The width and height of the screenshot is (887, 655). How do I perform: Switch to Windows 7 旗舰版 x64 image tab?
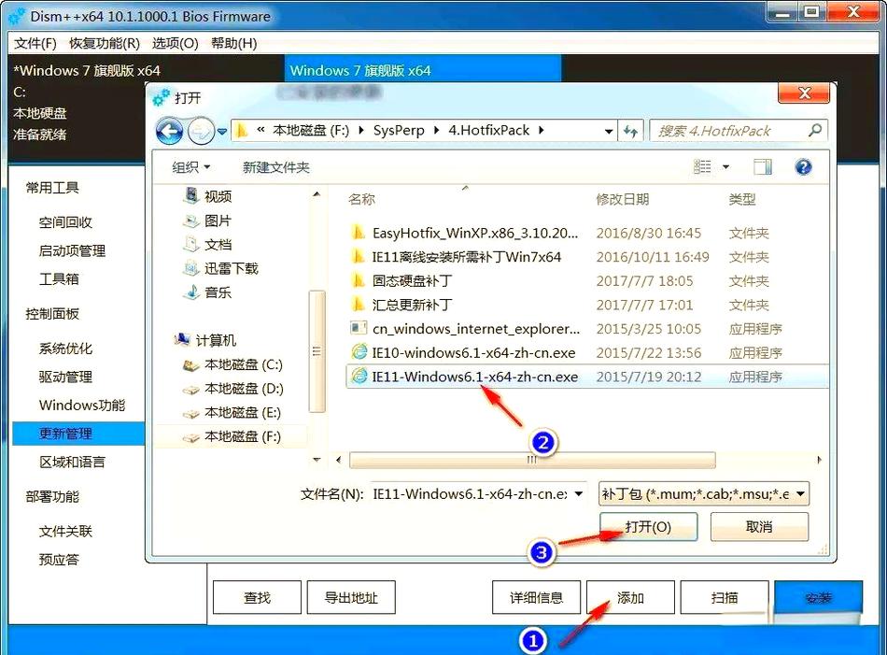[x=423, y=70]
